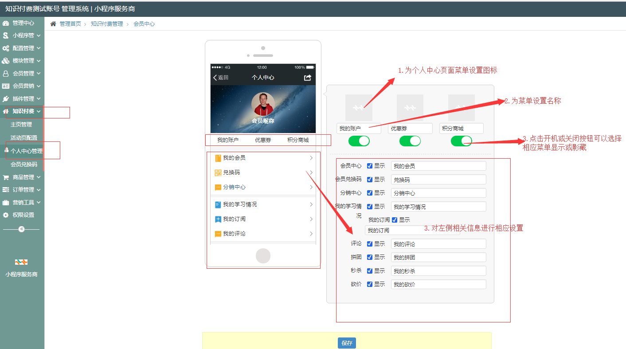This screenshot has width=626, height=349.
Task: Click the 我的学习情况 blue document icon
Action: click(x=218, y=204)
